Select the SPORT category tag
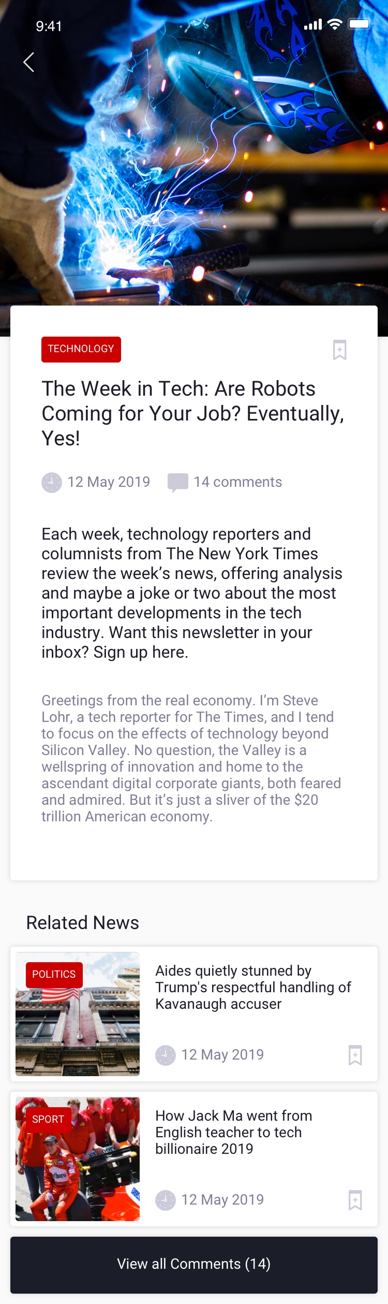 48,1119
